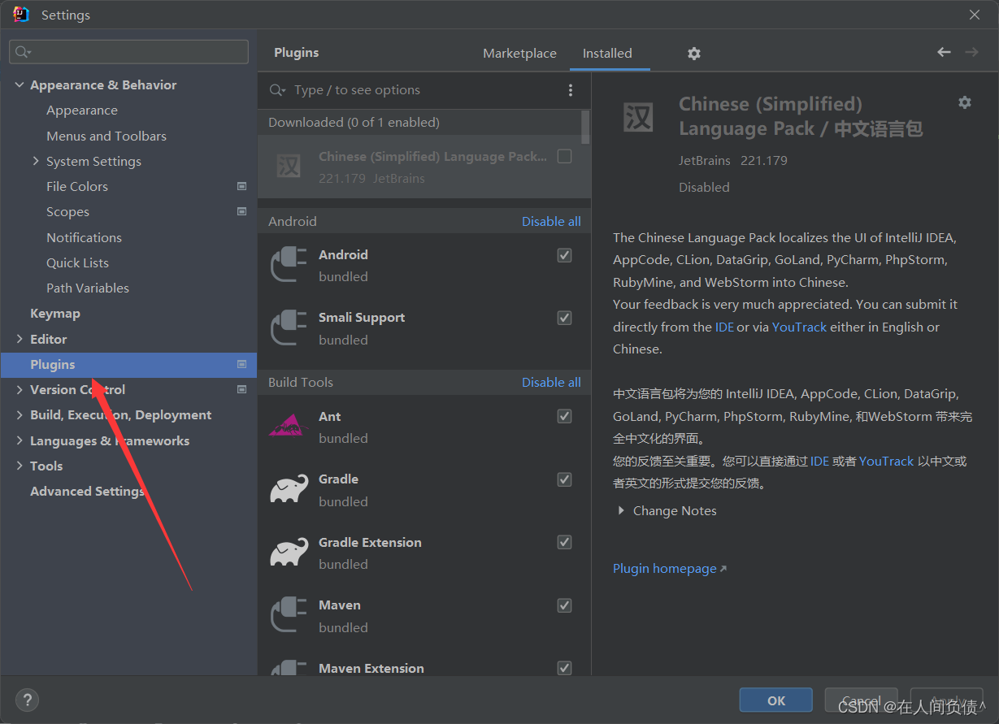
Task: Click the IntelliJ IDEA logo in title bar
Action: 21,15
